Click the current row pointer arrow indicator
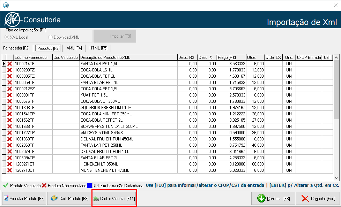 [4, 64]
